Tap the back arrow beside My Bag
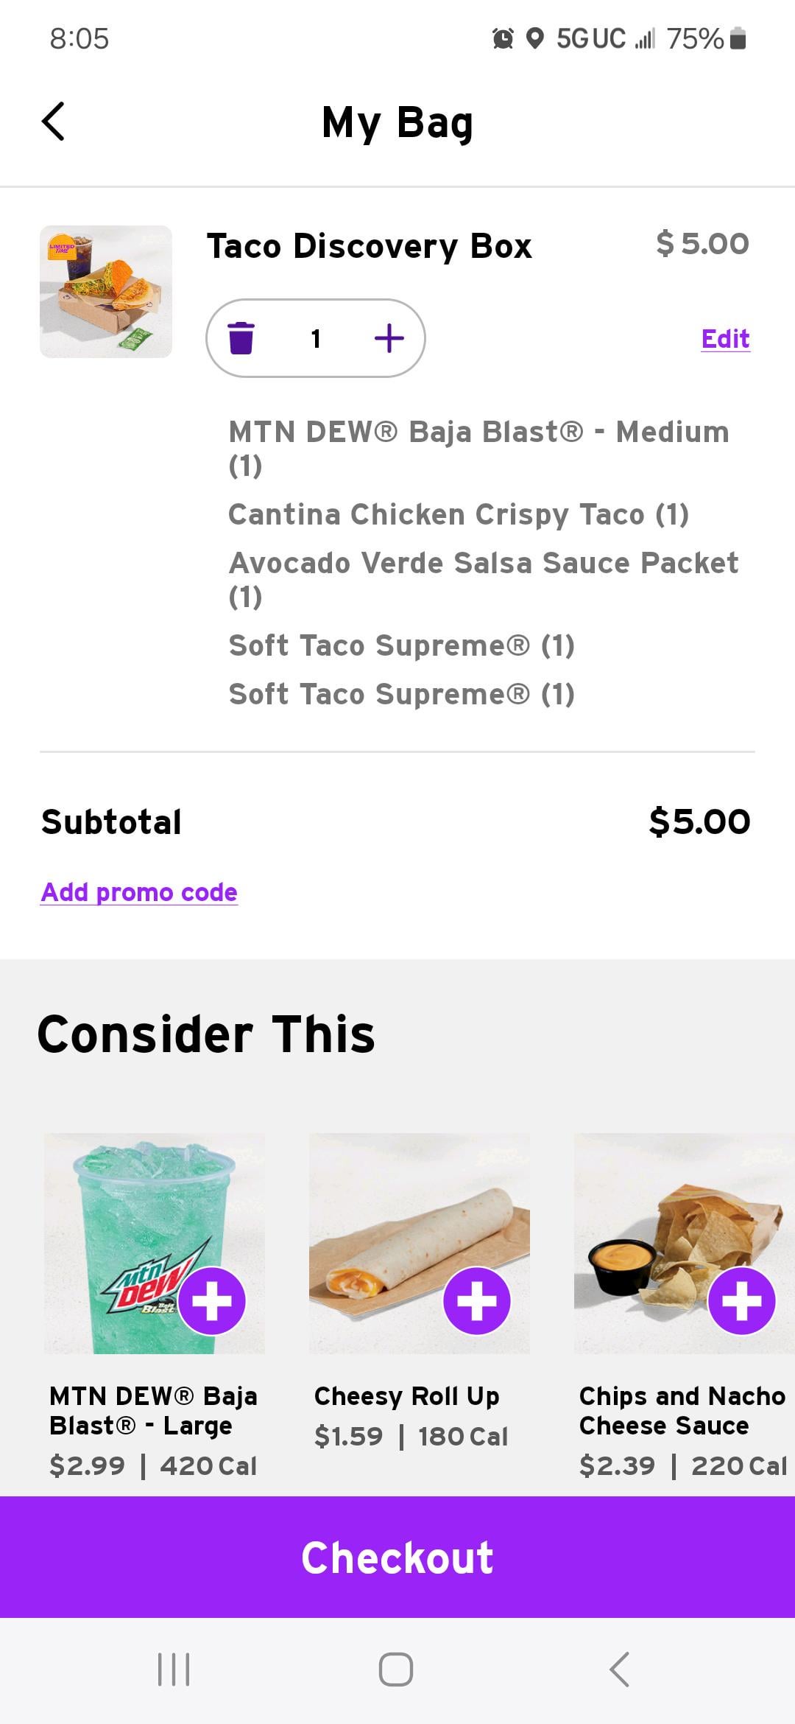The image size is (795, 1724). click(53, 122)
